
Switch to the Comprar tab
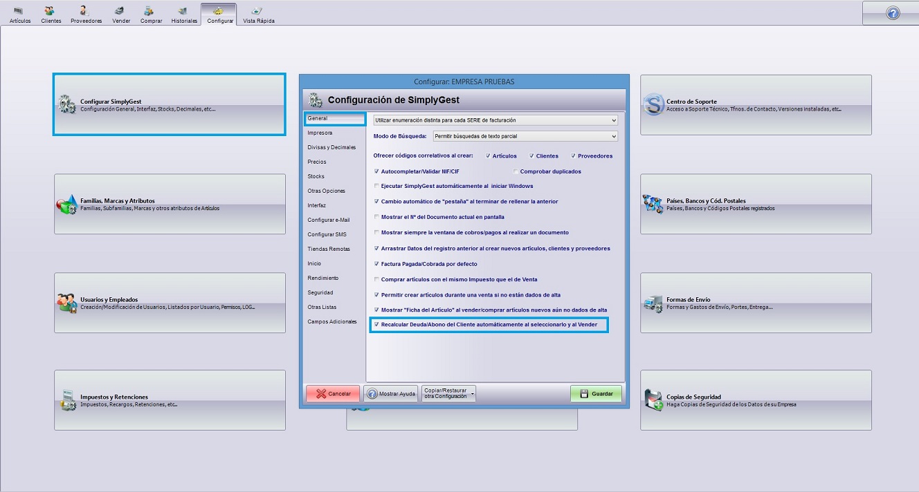tap(151, 14)
